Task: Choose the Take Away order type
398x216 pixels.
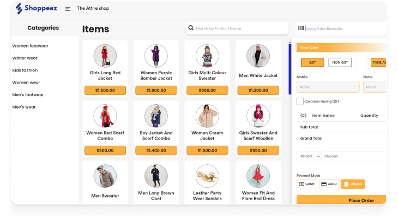Action: 378,62
